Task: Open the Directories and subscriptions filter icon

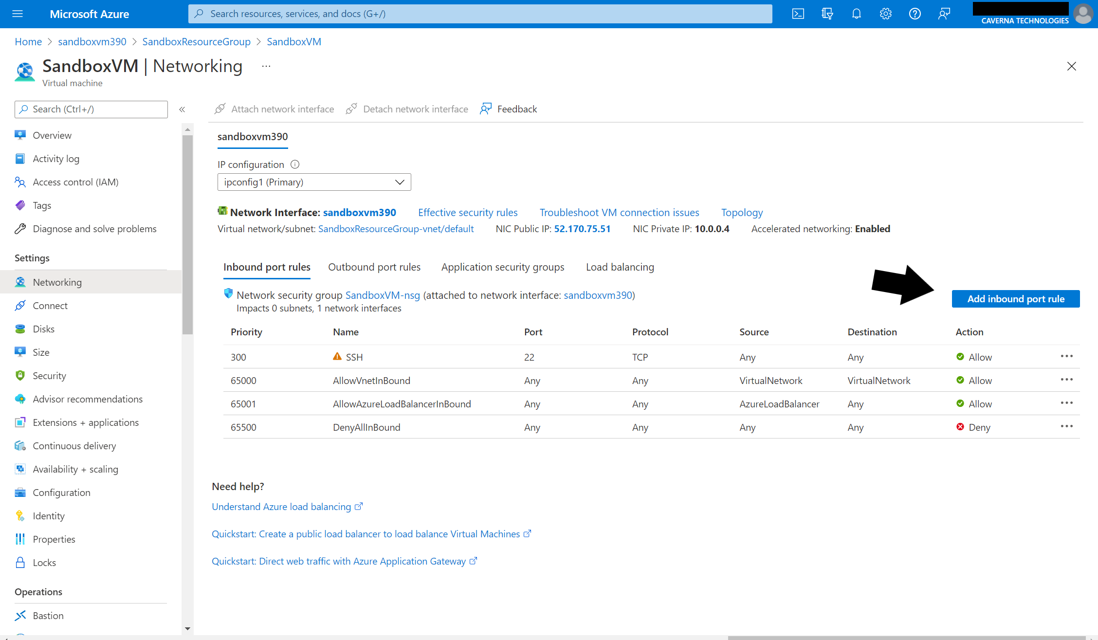Action: (827, 14)
